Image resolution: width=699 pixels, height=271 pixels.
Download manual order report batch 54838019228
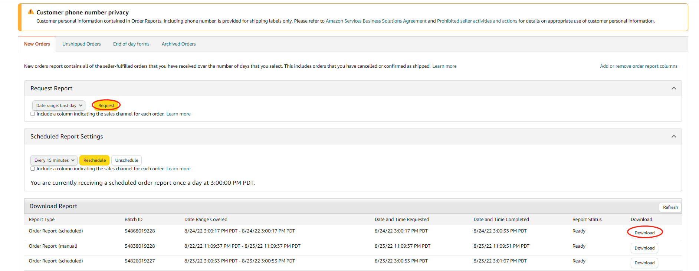pos(644,248)
